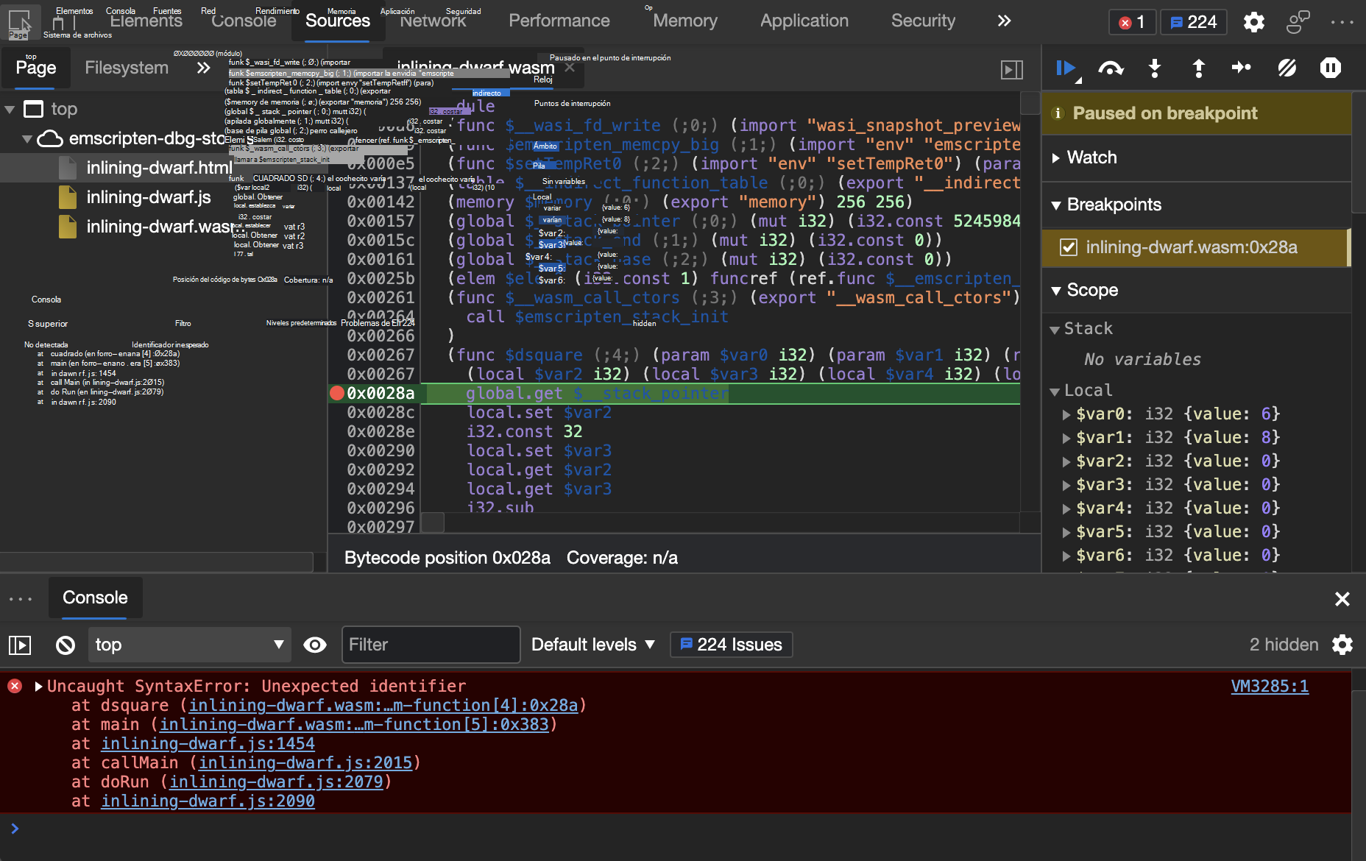Open DevTools settings gear
1366x861 pixels.
point(1253,22)
